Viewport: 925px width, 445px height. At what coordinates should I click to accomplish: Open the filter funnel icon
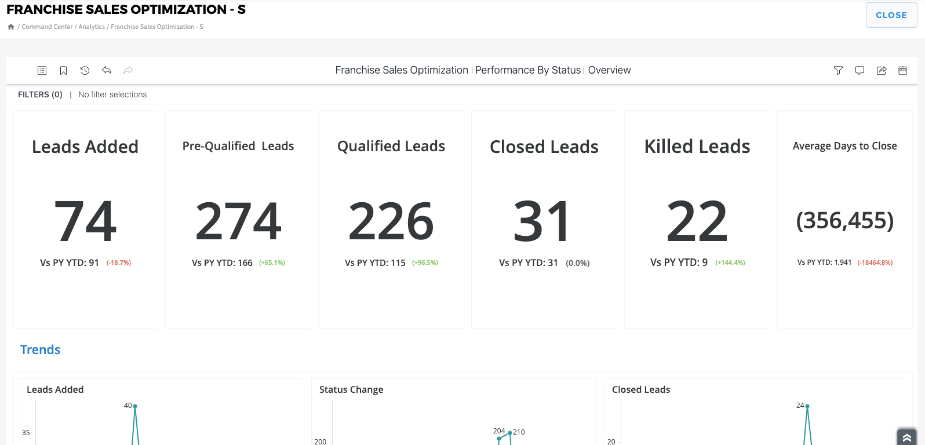pos(838,71)
